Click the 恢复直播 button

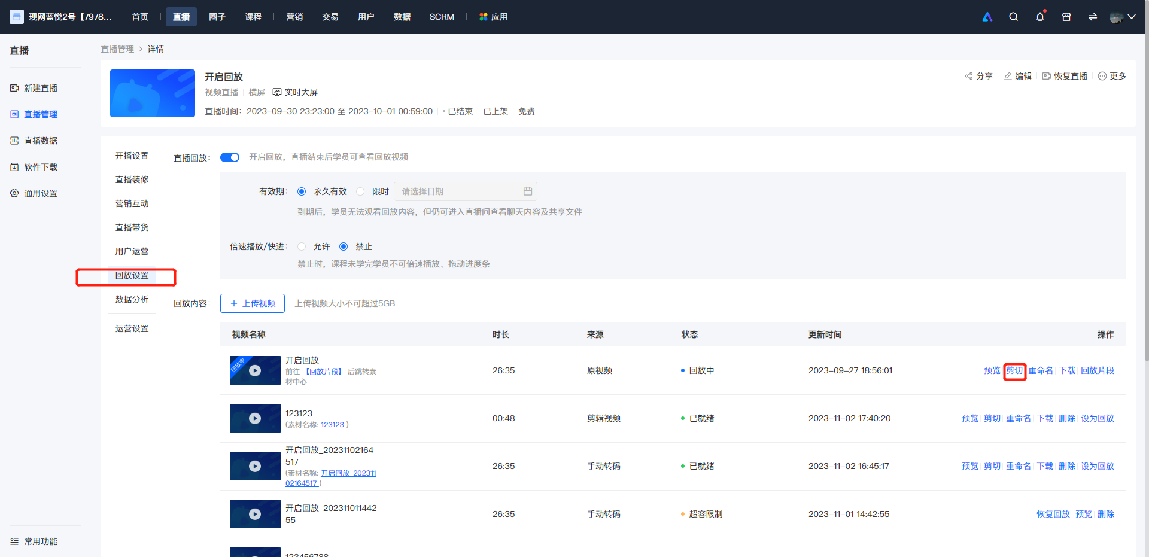(x=1065, y=76)
